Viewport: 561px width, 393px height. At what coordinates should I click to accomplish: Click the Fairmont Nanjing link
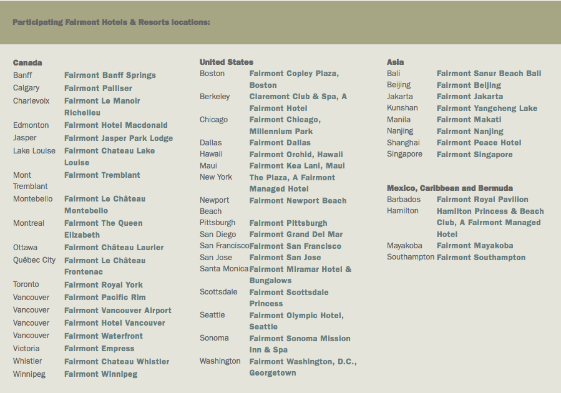(x=470, y=132)
